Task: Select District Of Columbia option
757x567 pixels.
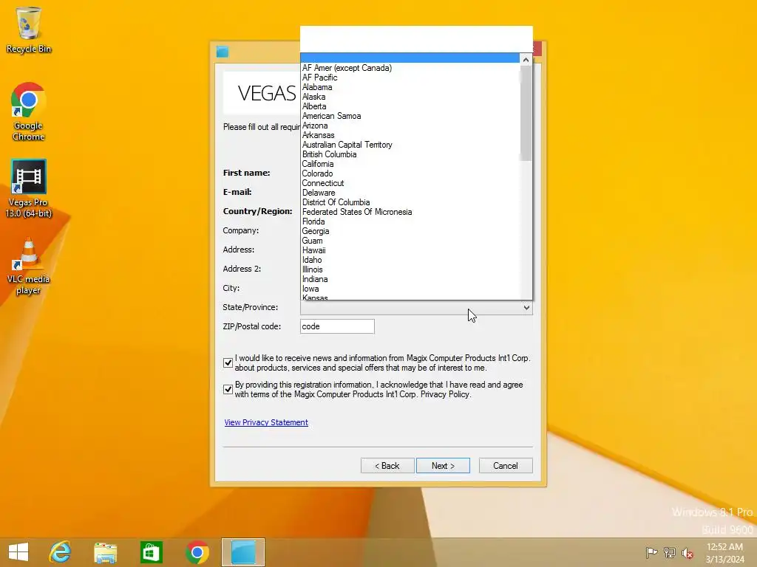Action: [410, 202]
